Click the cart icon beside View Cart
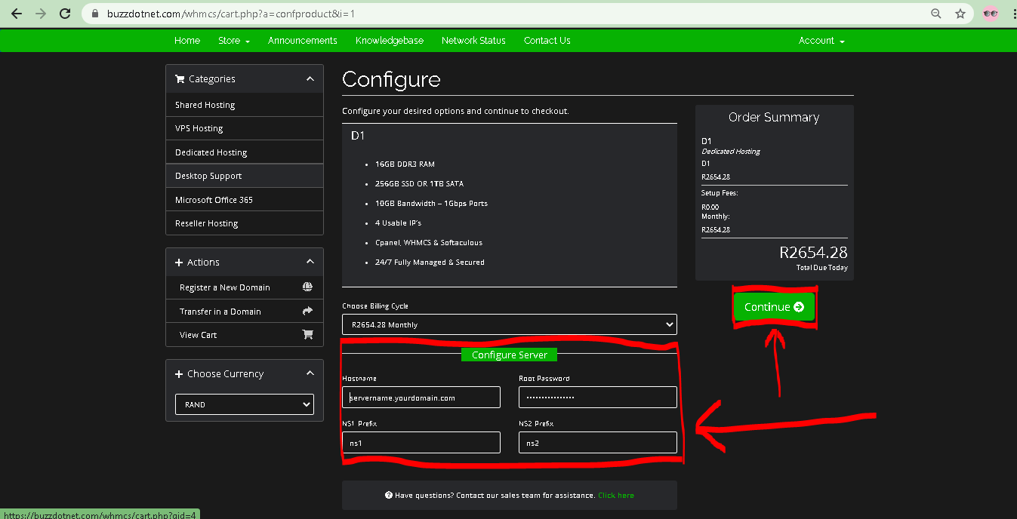This screenshot has width=1017, height=519. coord(307,335)
